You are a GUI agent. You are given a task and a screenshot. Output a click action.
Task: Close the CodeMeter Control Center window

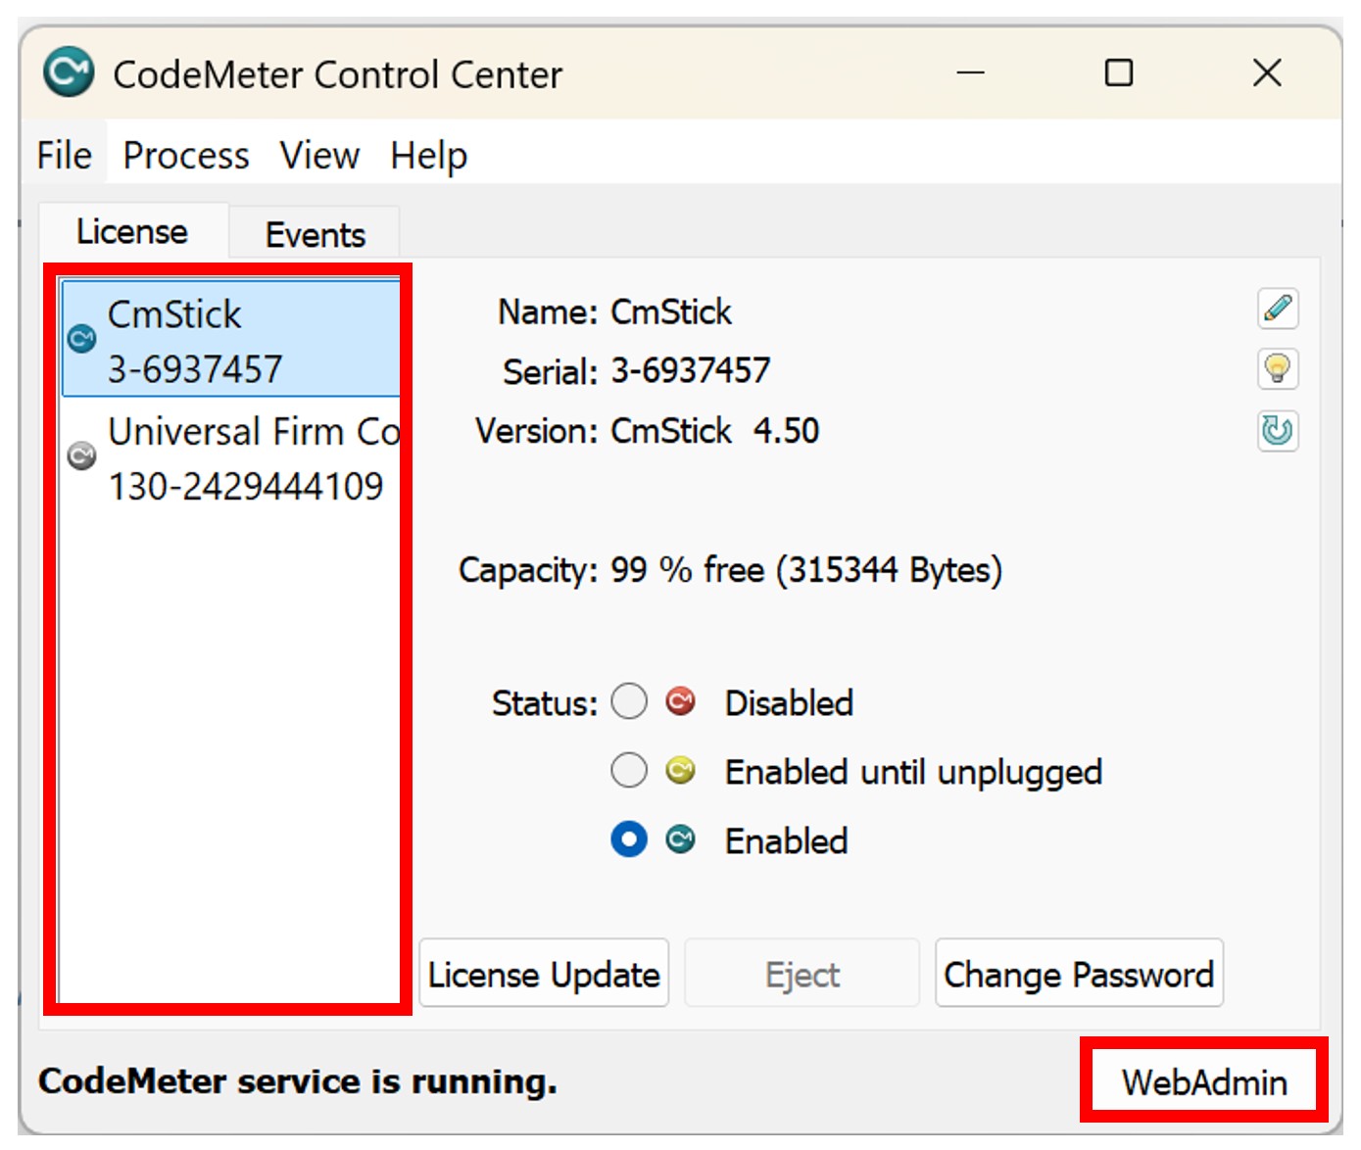coord(1267,72)
